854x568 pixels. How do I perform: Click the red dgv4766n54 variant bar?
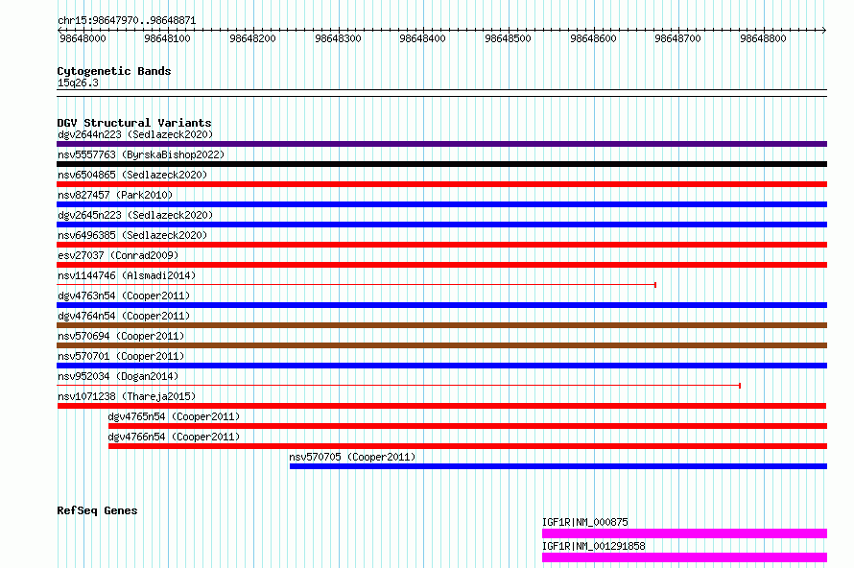tap(468, 446)
